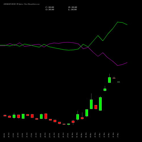Select the green candle for 13 Mar

coord(109,80)
